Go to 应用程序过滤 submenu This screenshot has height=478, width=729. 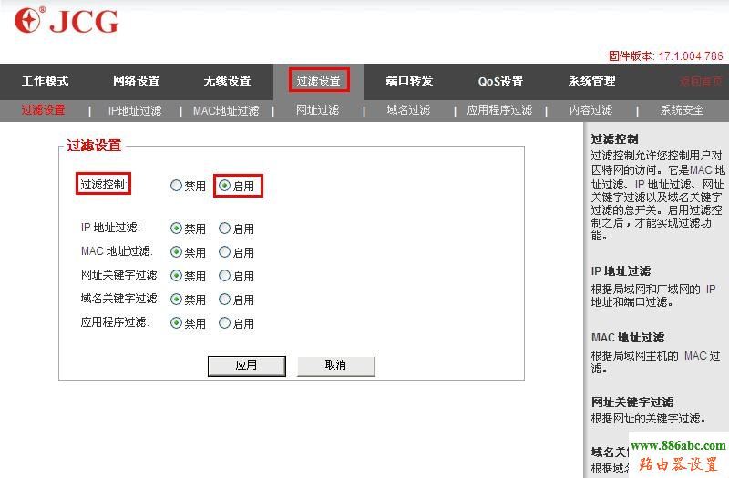[x=499, y=110]
